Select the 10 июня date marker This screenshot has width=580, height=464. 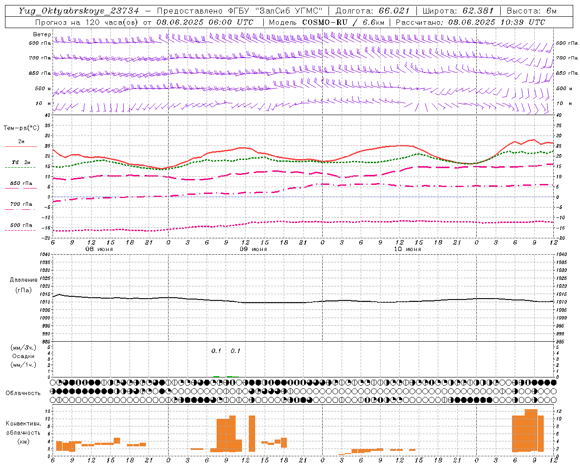pyautogui.click(x=407, y=249)
